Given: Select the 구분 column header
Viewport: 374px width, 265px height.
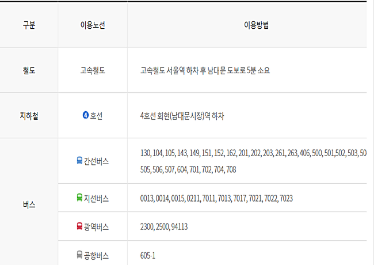Looking at the screenshot, I should pyautogui.click(x=29, y=25).
